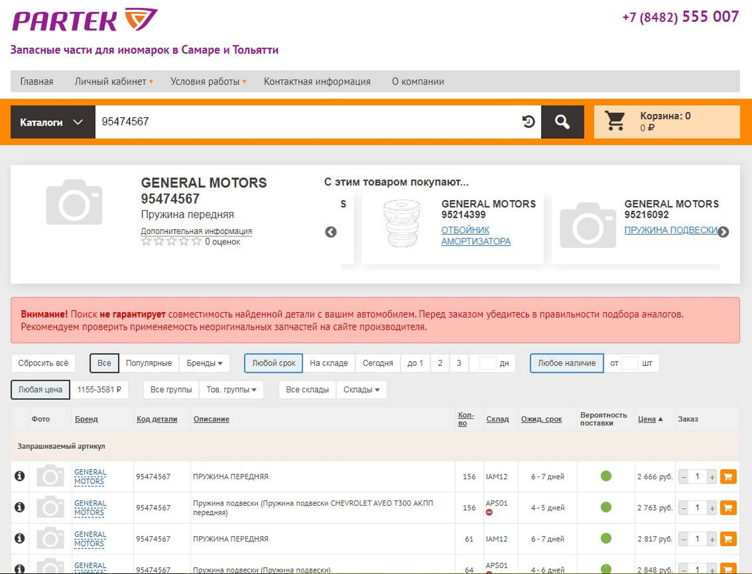Click the product rating stars
This screenshot has height=574, width=752.
click(171, 241)
